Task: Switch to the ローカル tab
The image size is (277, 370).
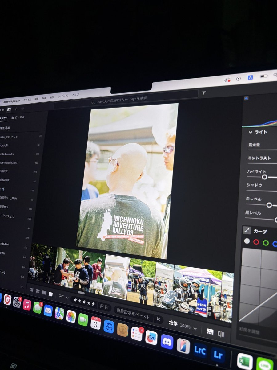Action: 18,117
